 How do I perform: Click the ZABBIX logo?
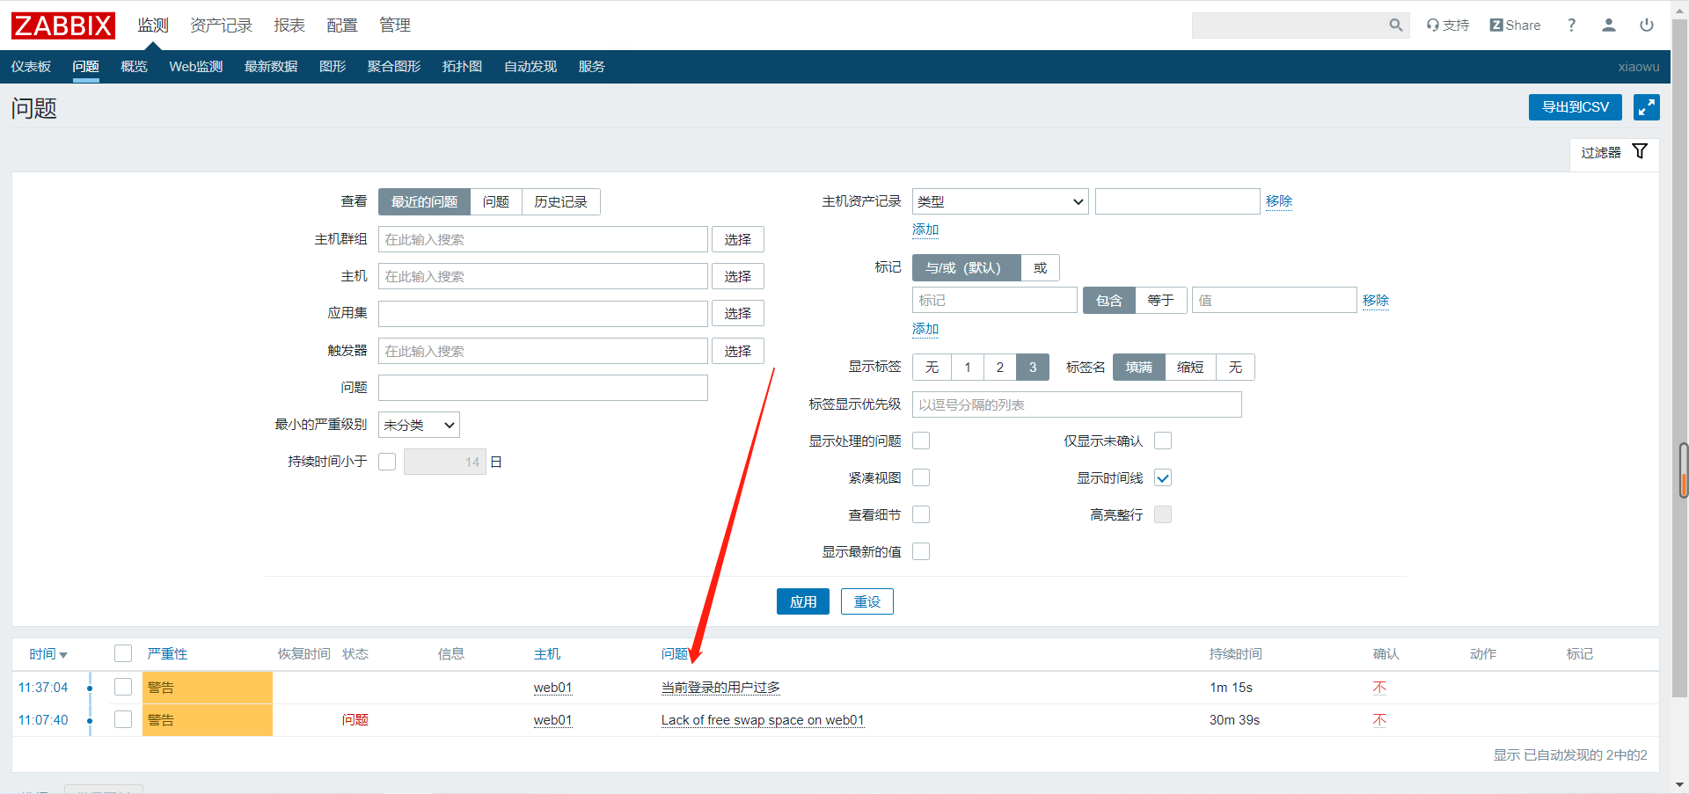pyautogui.click(x=63, y=25)
